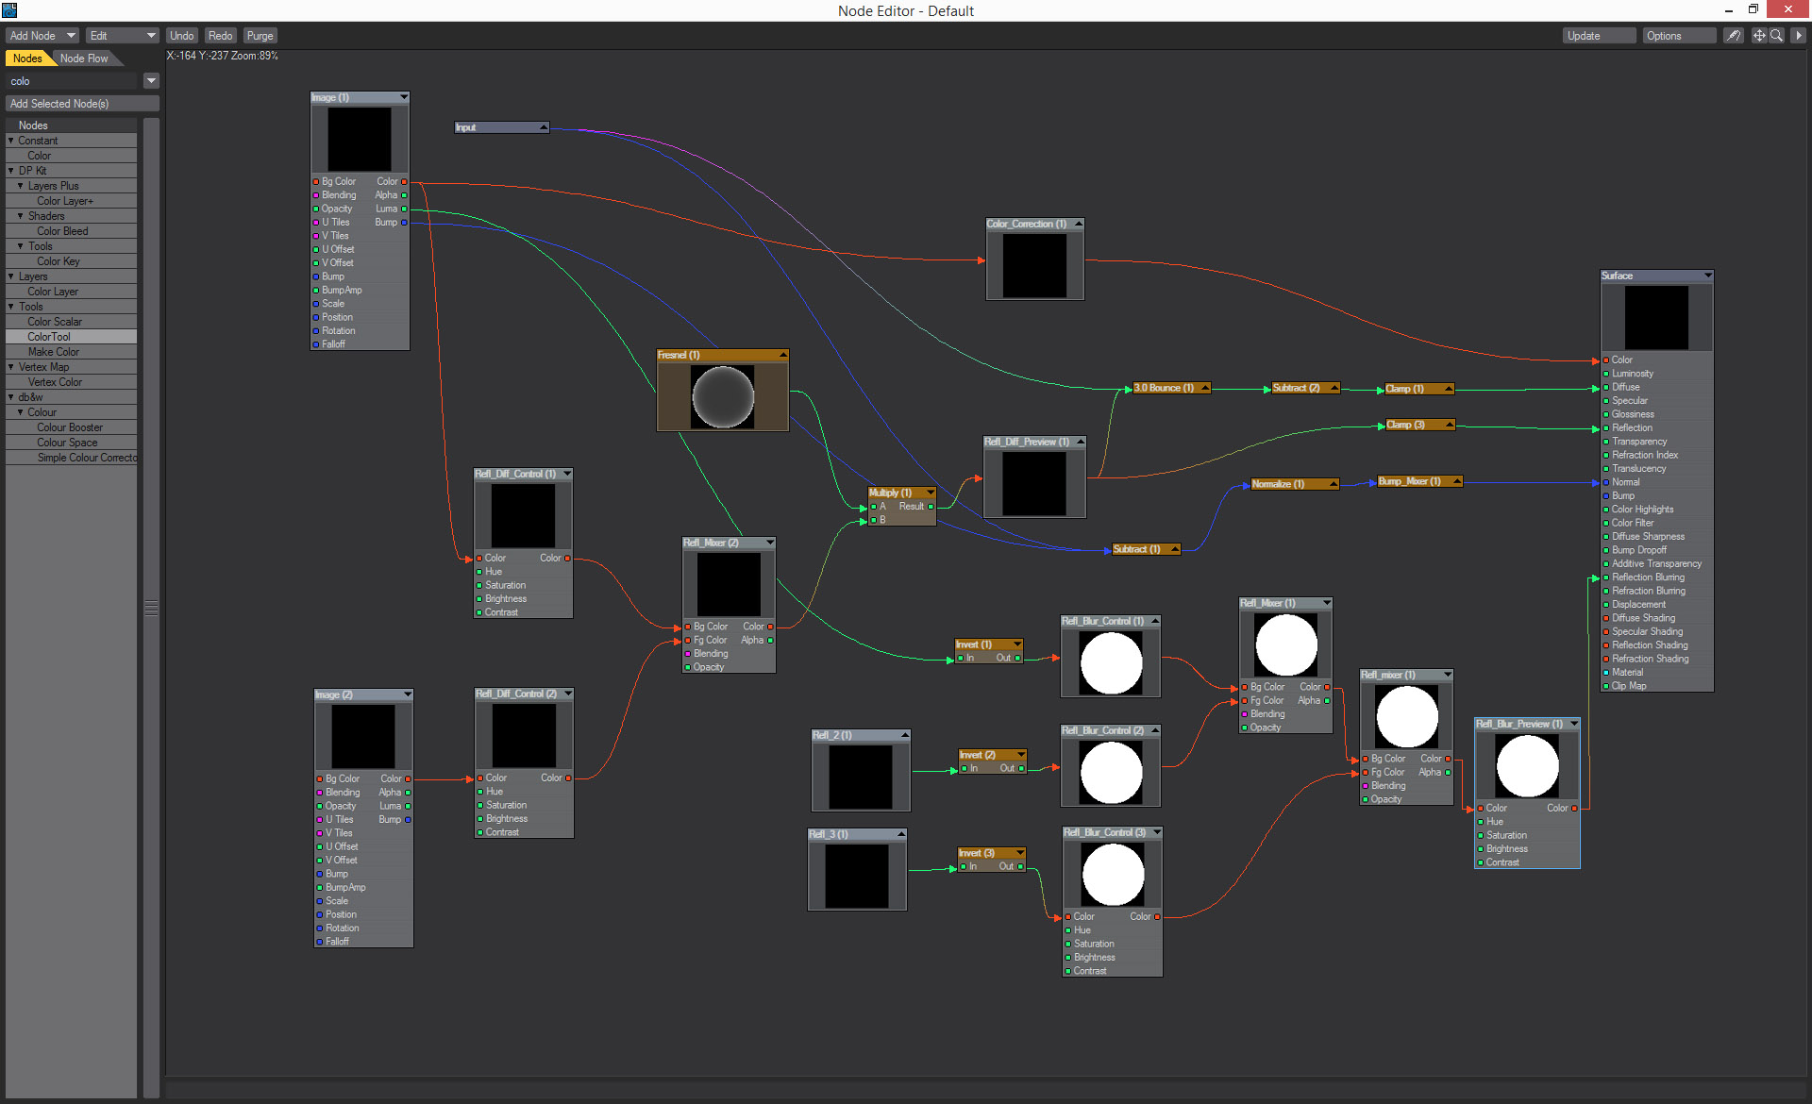Collapse the Fresnel (1) node arrow

point(782,355)
